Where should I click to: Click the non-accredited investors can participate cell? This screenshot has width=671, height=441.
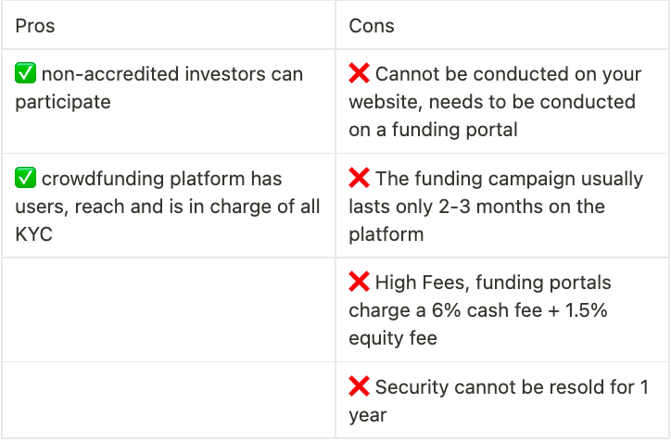tap(169, 101)
